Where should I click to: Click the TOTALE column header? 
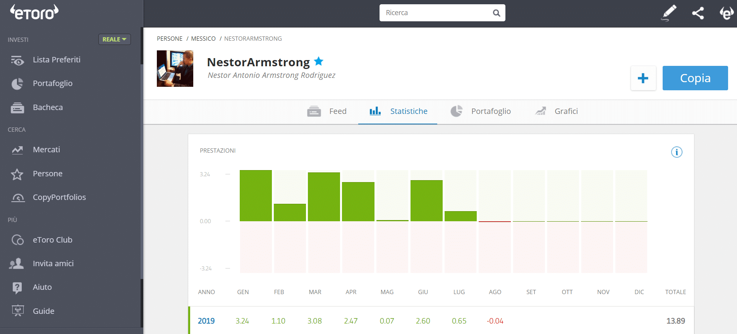click(676, 292)
